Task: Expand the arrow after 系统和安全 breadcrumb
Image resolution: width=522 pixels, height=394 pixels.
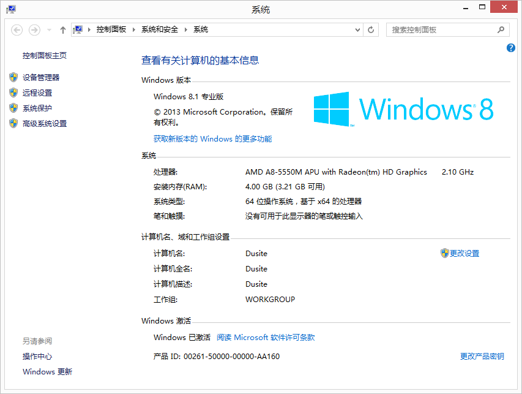Action: (x=186, y=29)
